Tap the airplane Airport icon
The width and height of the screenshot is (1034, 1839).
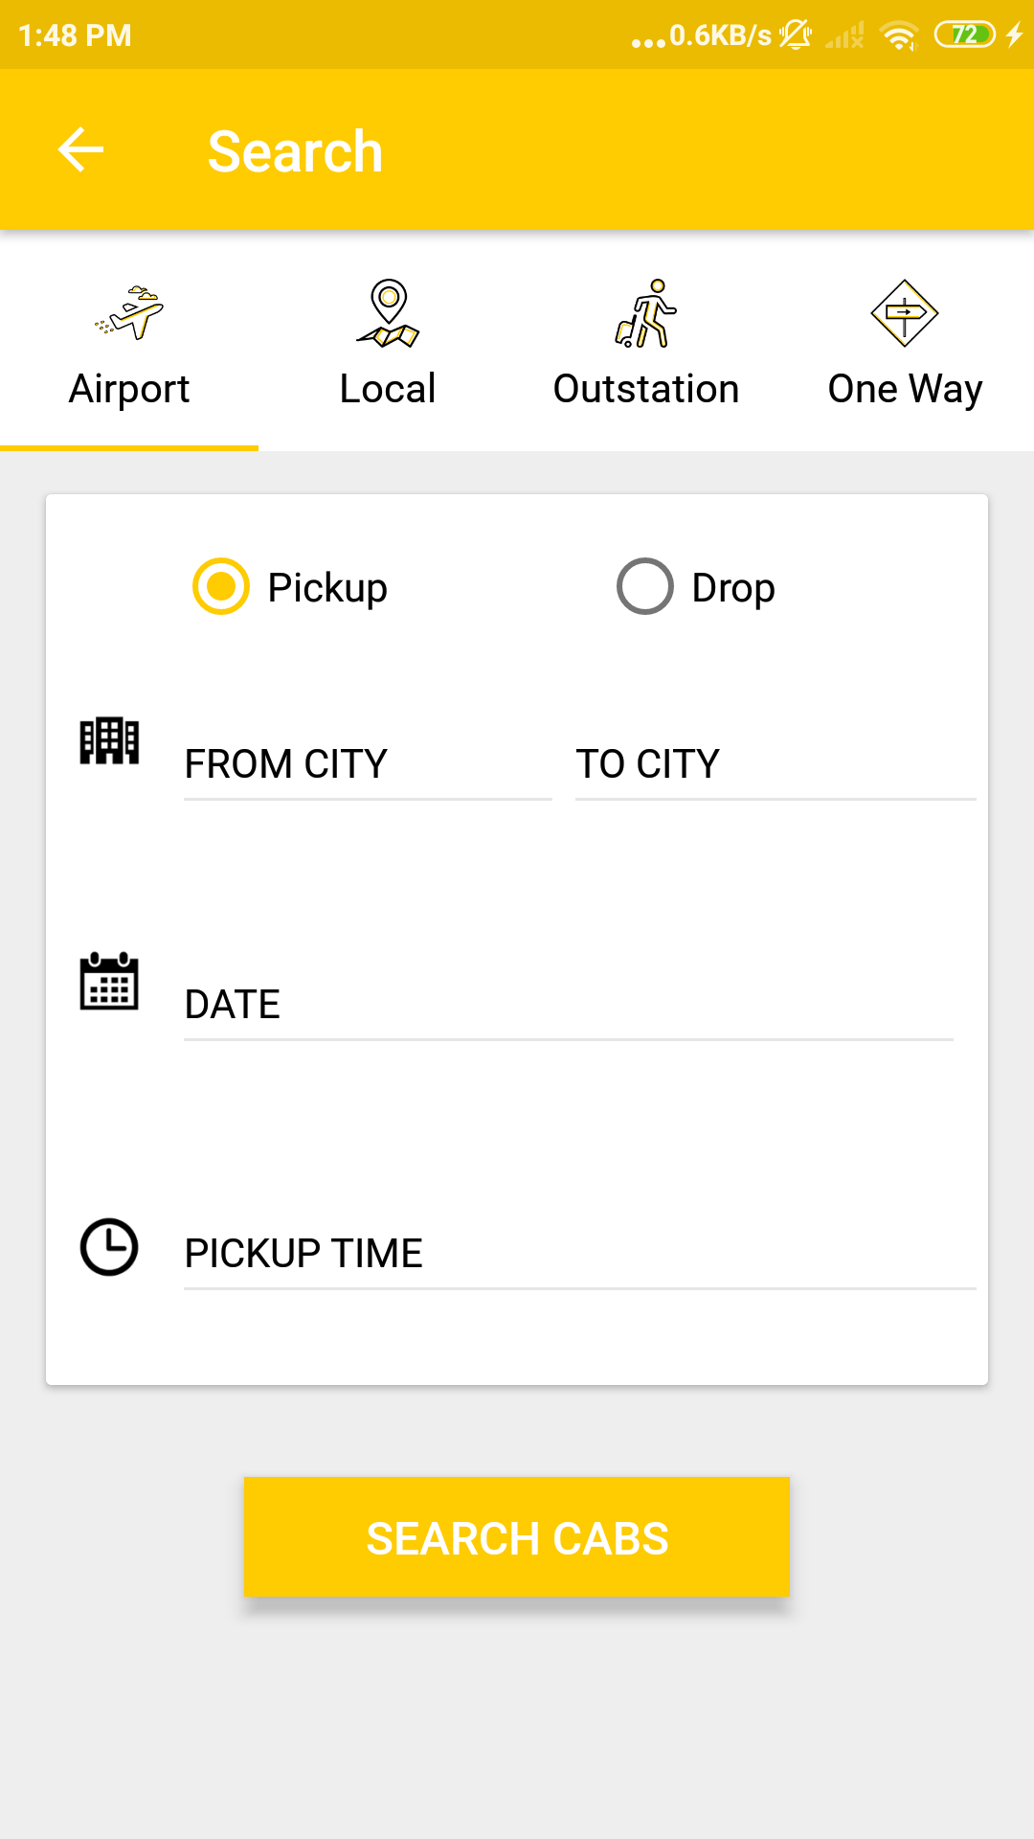[x=129, y=312]
